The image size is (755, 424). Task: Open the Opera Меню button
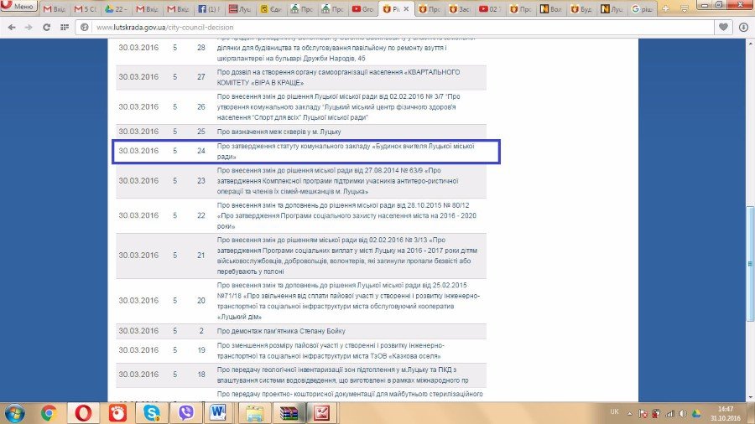point(20,8)
